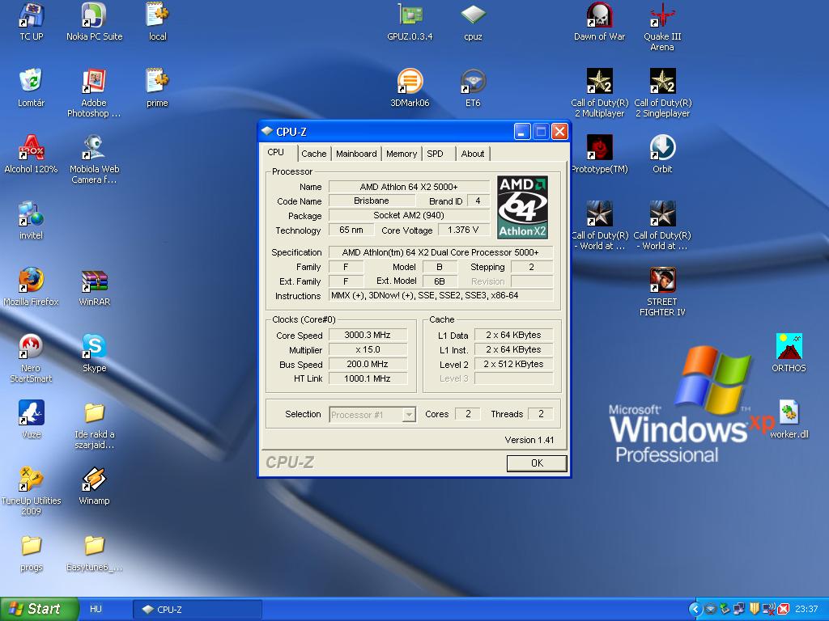Viewport: 829px width, 621px height.
Task: Launch the Call of Duty 2 Multiplayer icon
Action: pyautogui.click(x=600, y=93)
